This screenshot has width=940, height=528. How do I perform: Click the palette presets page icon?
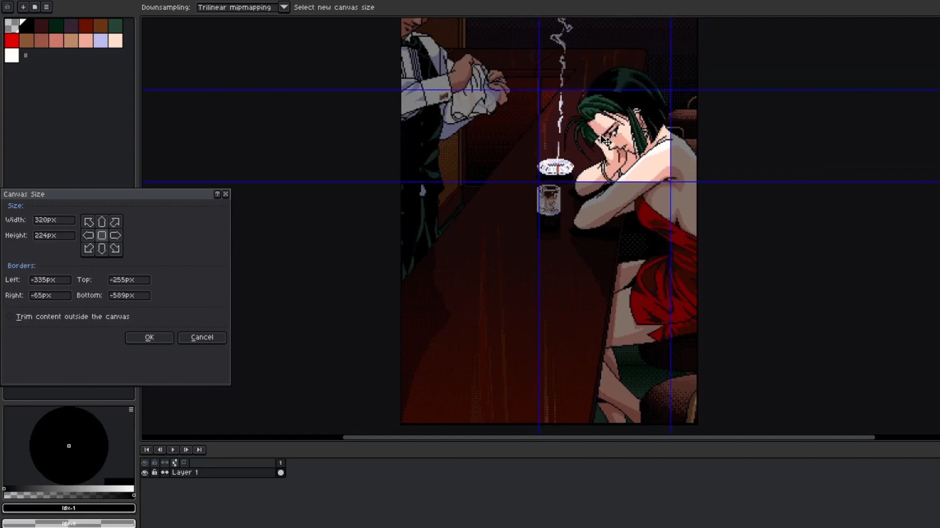coord(35,7)
